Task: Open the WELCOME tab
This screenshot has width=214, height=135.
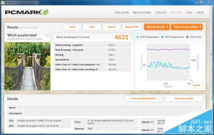Action: [122, 12]
